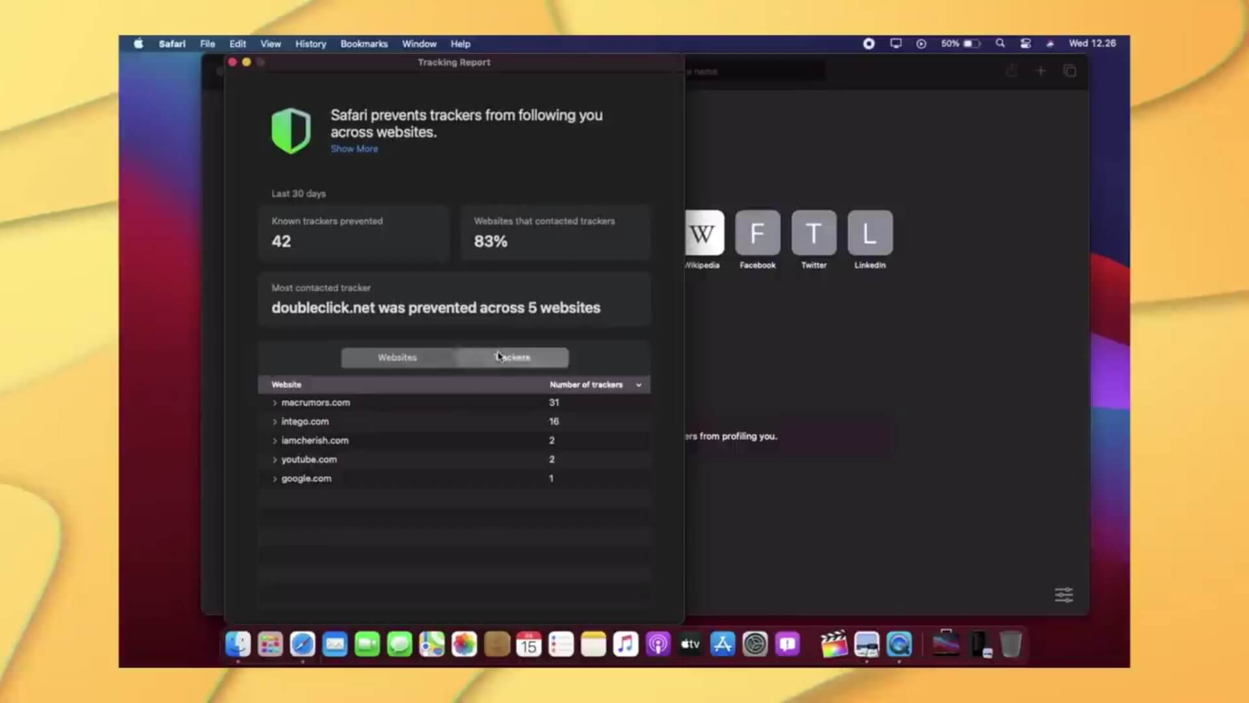Open App Store from dock
Image resolution: width=1249 pixels, height=703 pixels.
tap(723, 644)
